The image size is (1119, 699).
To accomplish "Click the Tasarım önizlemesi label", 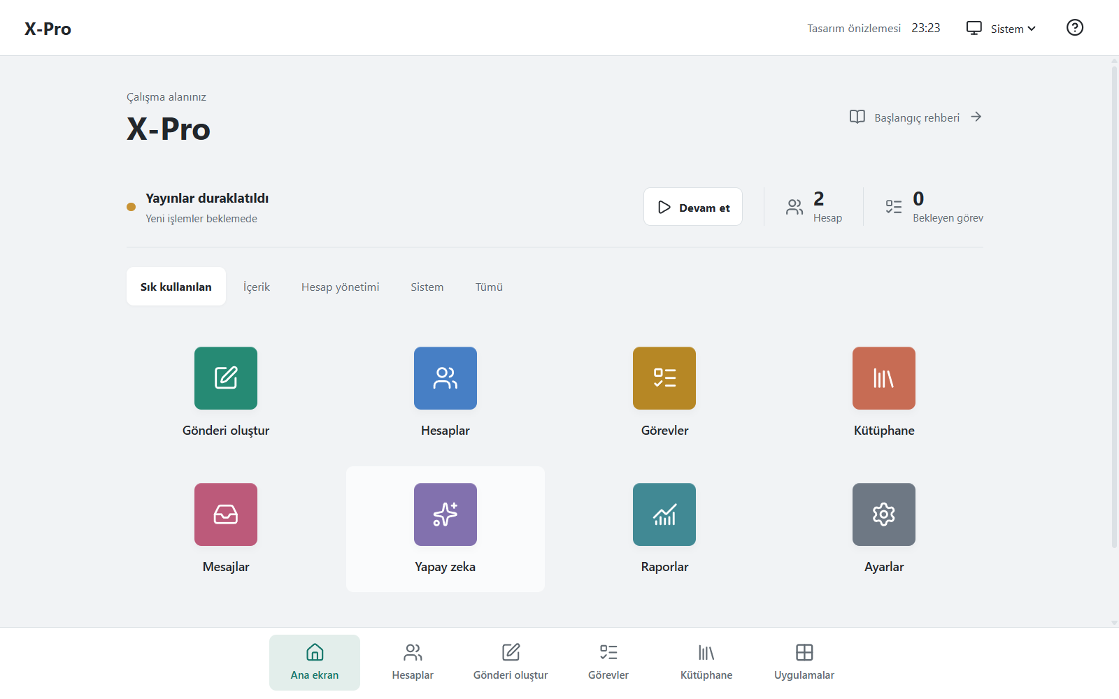I will click(854, 29).
